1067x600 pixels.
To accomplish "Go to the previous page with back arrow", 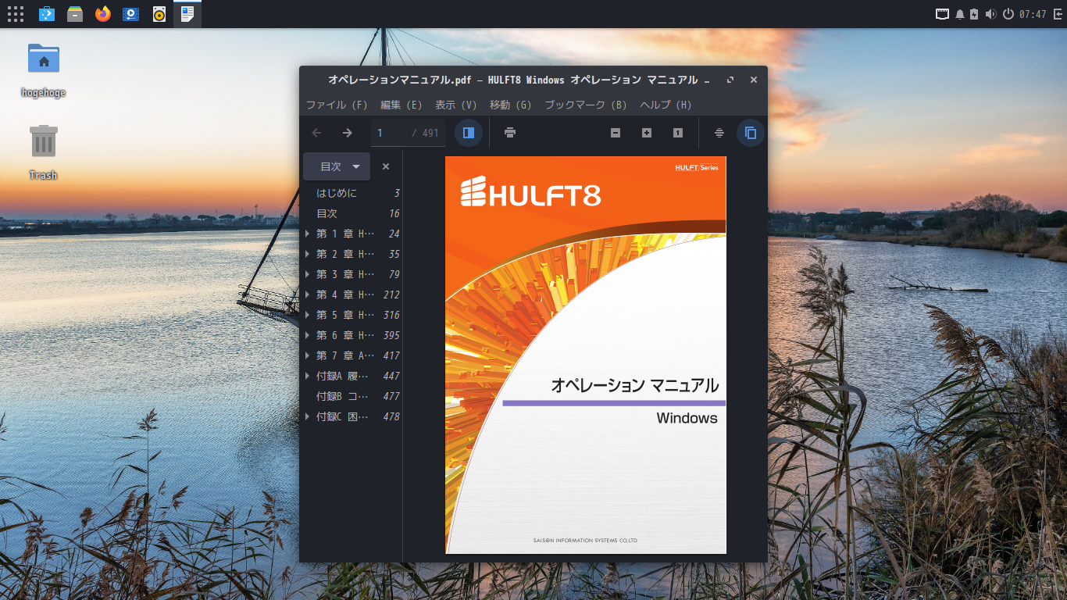I will pos(316,133).
